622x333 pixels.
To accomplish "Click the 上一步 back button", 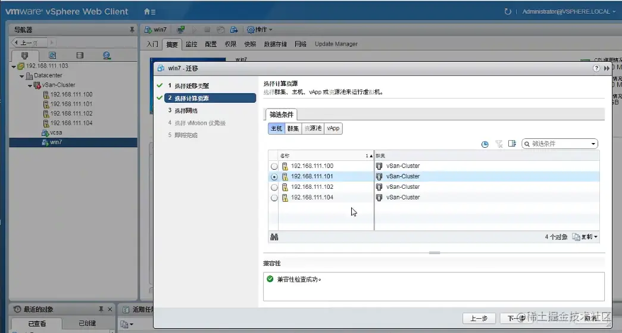I will click(479, 318).
